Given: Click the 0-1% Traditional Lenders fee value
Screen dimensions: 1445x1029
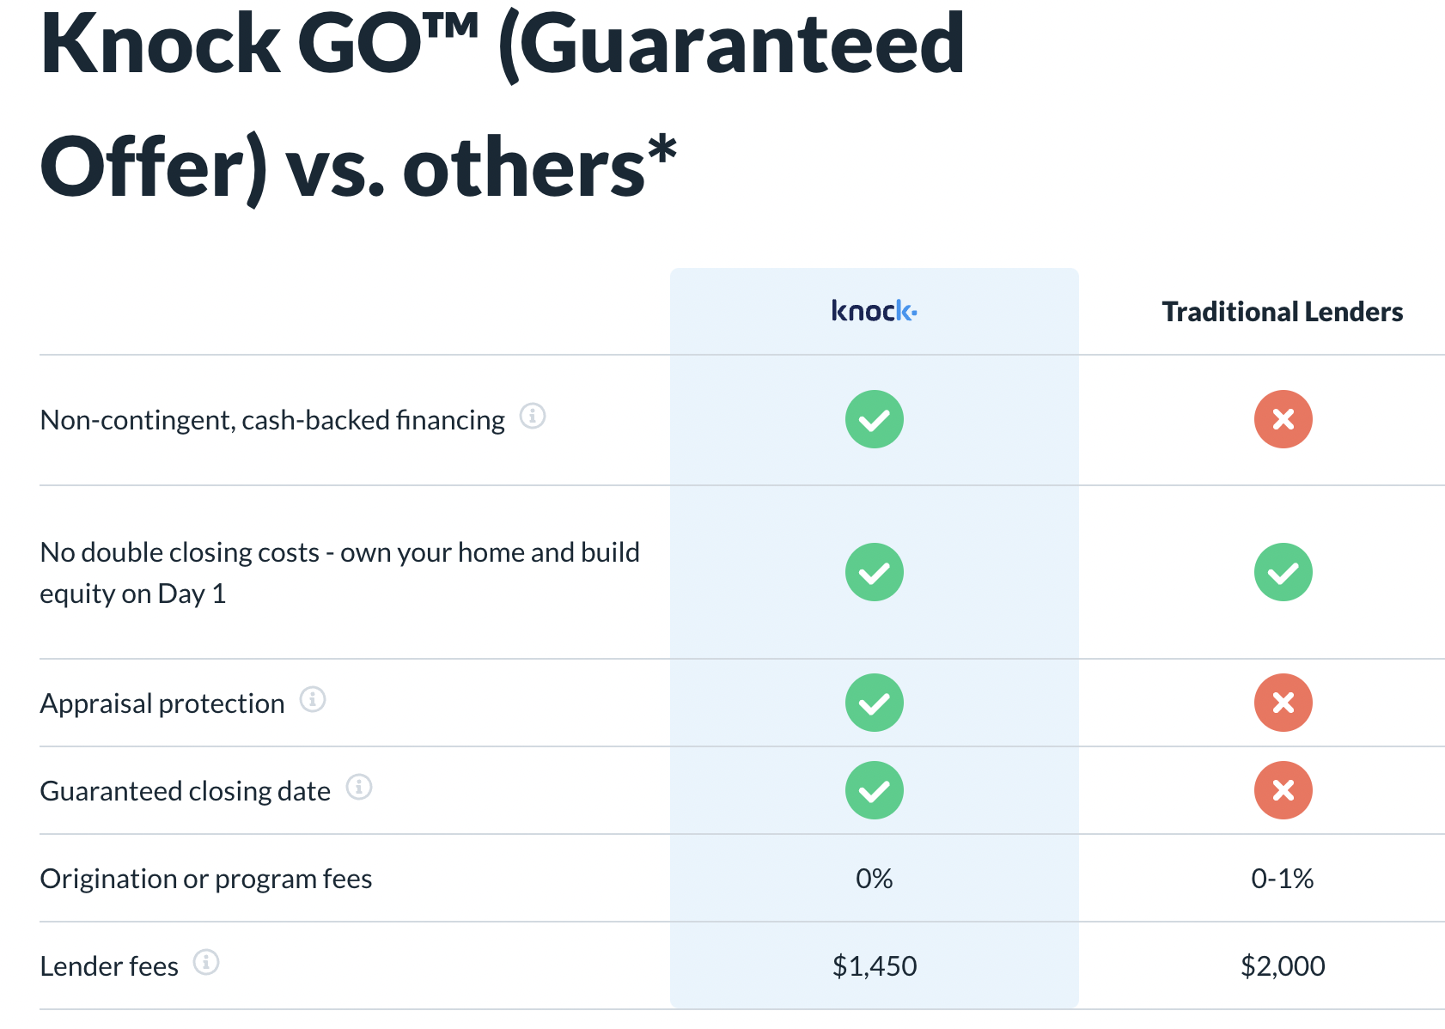Looking at the screenshot, I should (x=1282, y=879).
